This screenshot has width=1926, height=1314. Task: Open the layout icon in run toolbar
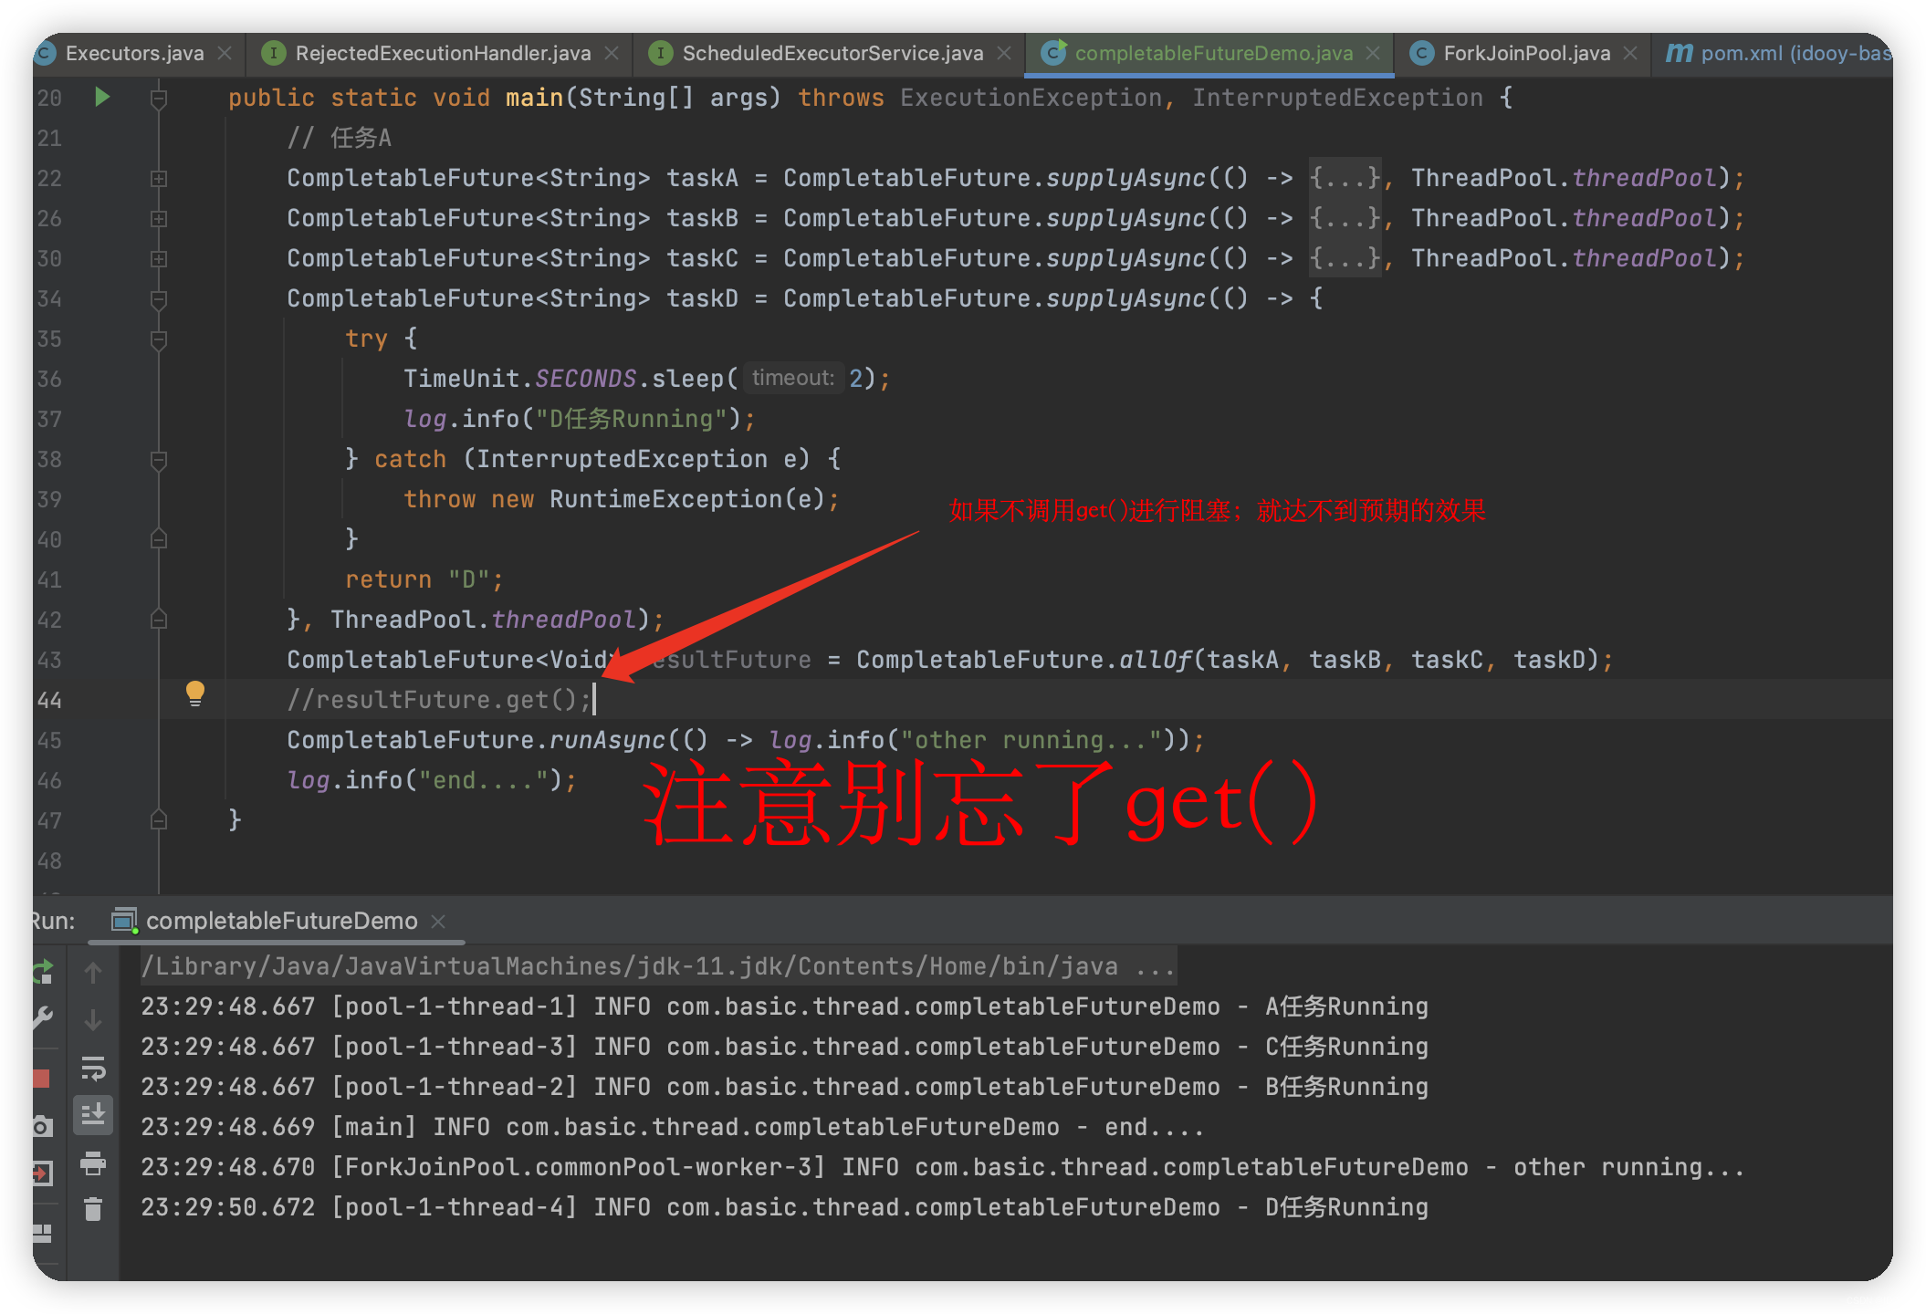coord(43,1234)
